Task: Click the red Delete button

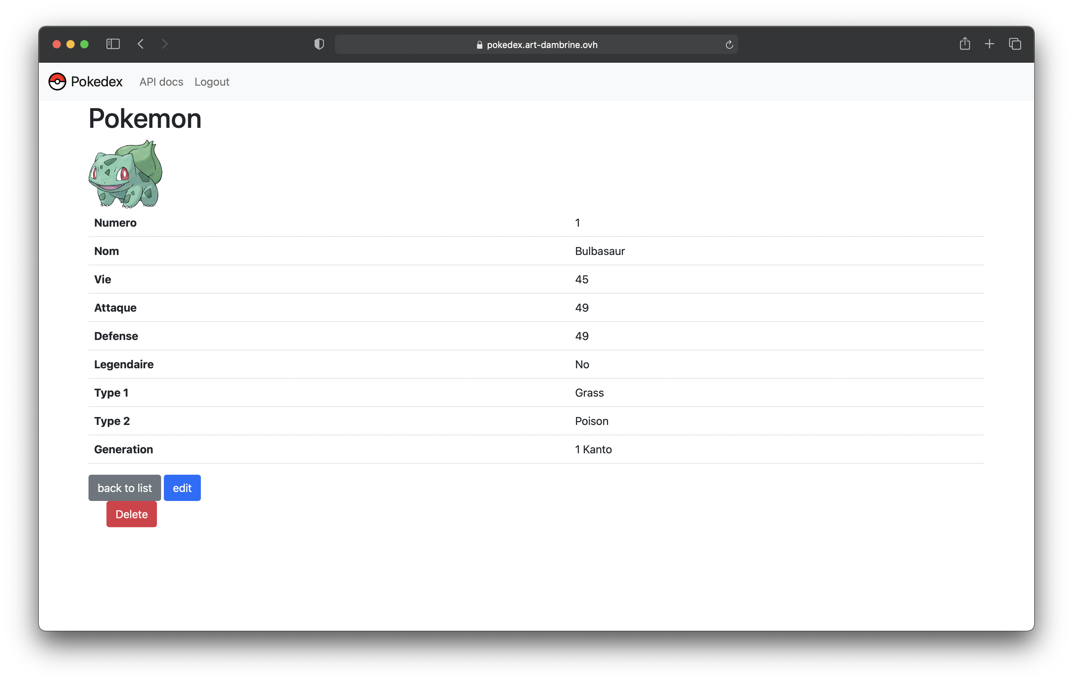Action: [131, 514]
